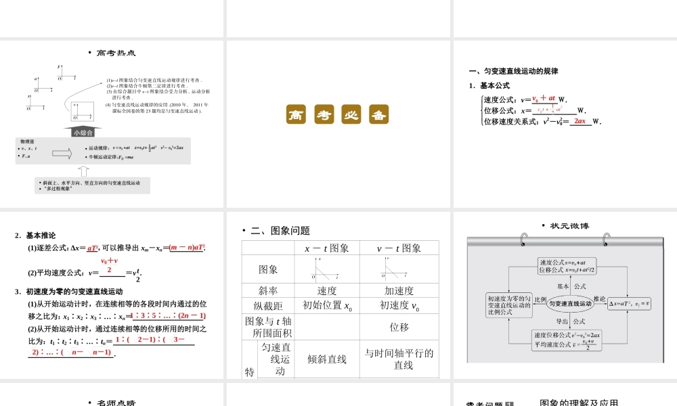
Task: Open the 图象的理解及应用 slide
Action: pos(565,394)
